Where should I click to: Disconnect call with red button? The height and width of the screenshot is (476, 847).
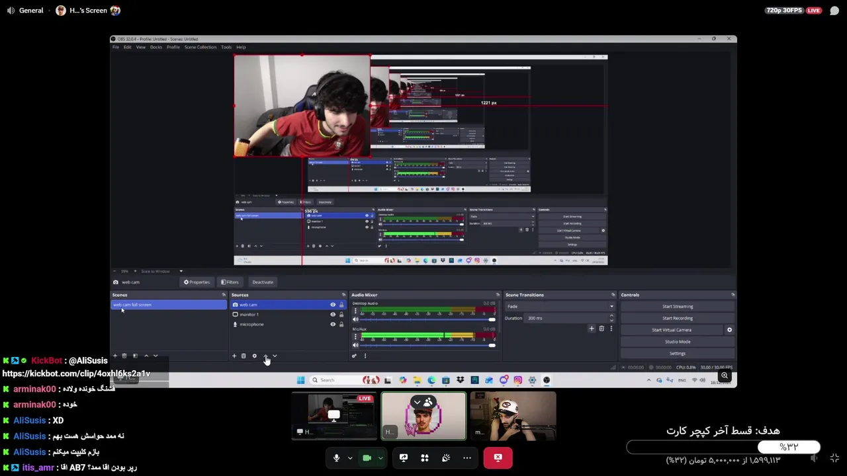(498, 457)
